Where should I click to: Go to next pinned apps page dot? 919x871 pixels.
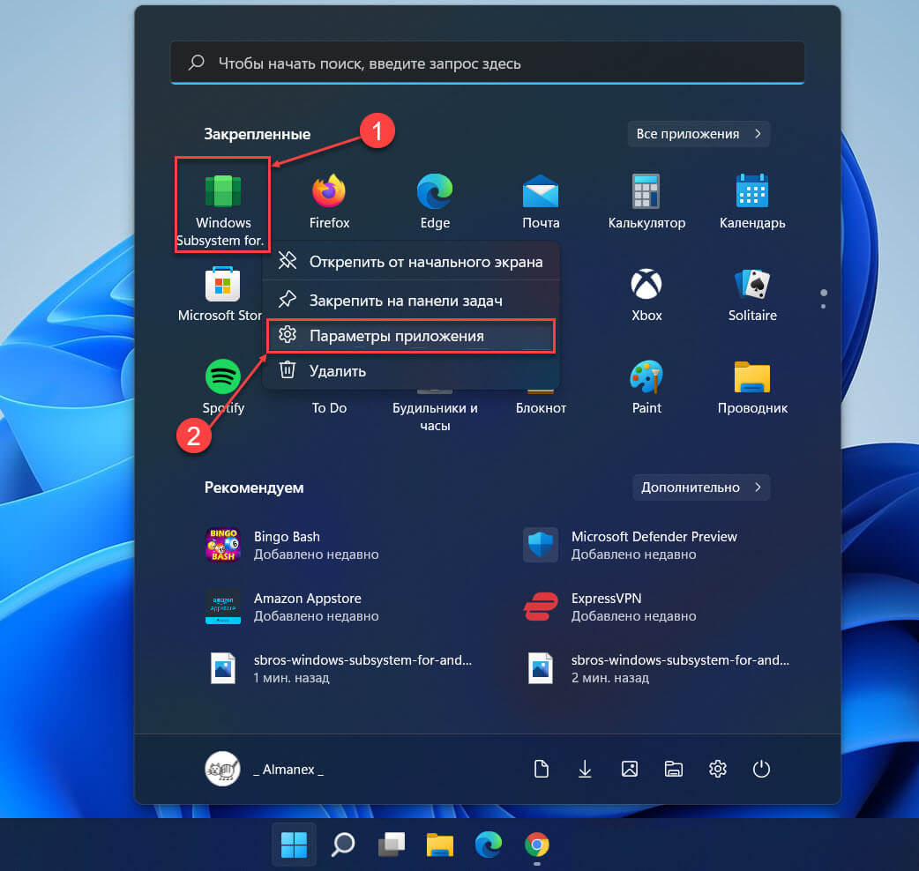824,306
